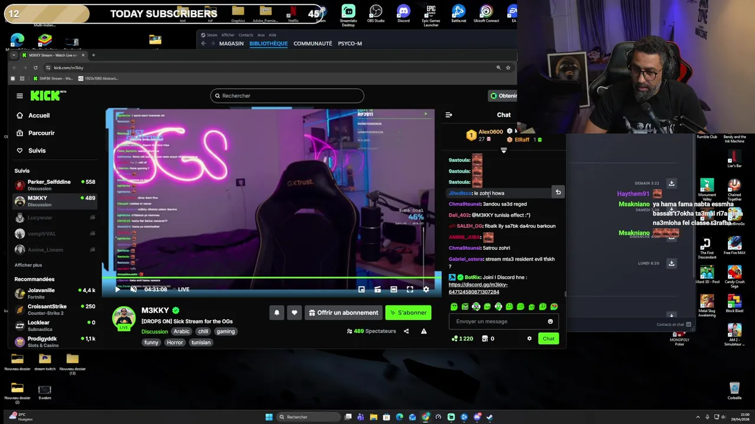Image resolution: width=755 pixels, height=424 pixels.
Task: Open the chat shop icon
Action: (485, 339)
